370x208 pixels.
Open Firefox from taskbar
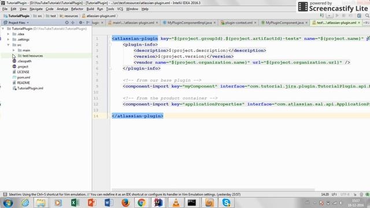[x=125, y=203]
